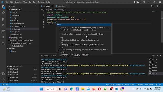The image size is (163, 92).
Task: Toggle secondary side bar layout icon
Action: point(141,2)
